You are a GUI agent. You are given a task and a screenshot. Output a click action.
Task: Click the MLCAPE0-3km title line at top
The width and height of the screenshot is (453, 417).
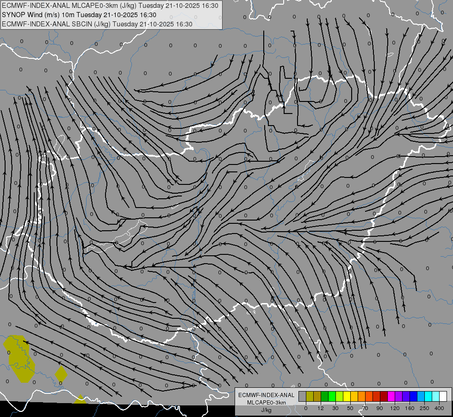click(x=110, y=6)
